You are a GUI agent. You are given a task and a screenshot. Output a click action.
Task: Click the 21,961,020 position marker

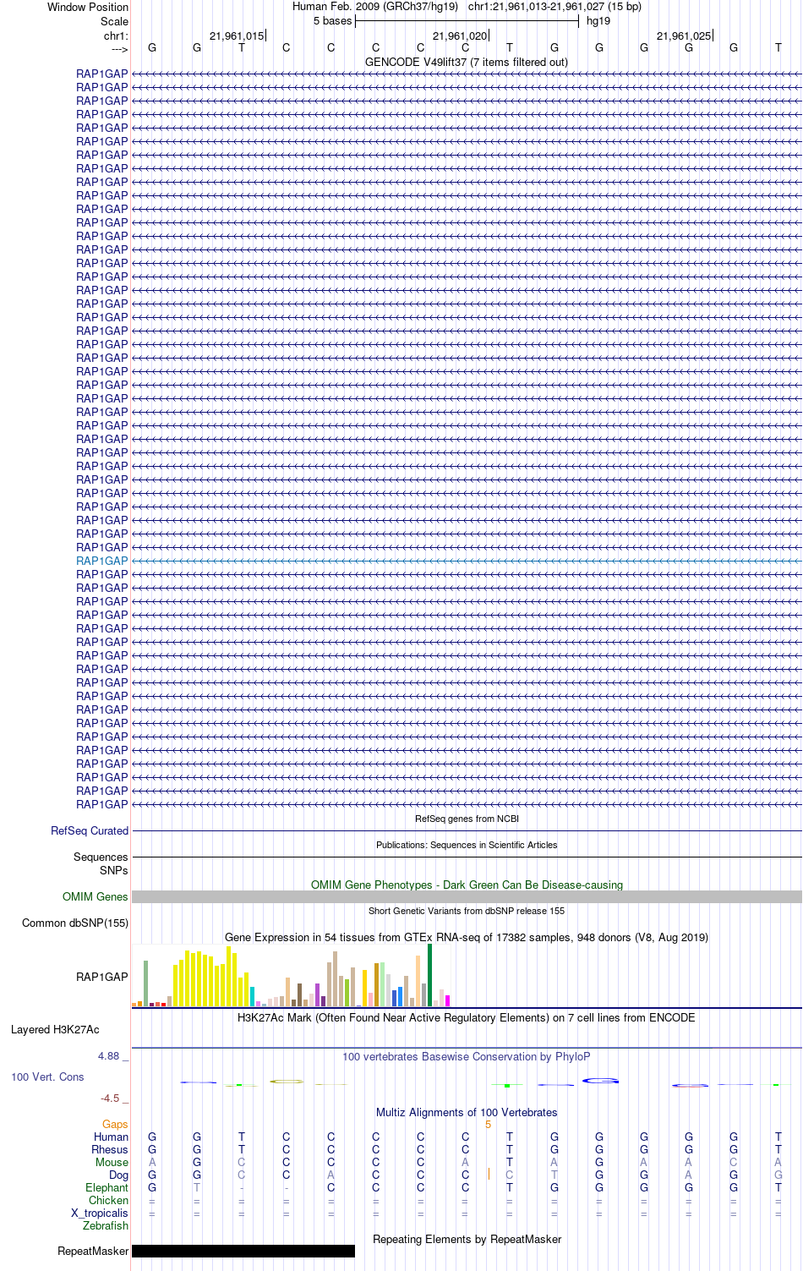pos(460,36)
